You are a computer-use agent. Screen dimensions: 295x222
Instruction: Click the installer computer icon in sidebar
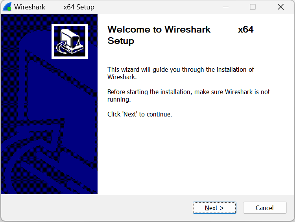[70, 41]
